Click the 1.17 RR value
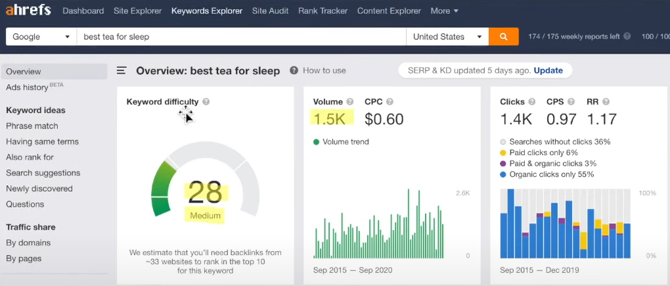Image resolution: width=670 pixels, height=286 pixels. pyautogui.click(x=602, y=119)
